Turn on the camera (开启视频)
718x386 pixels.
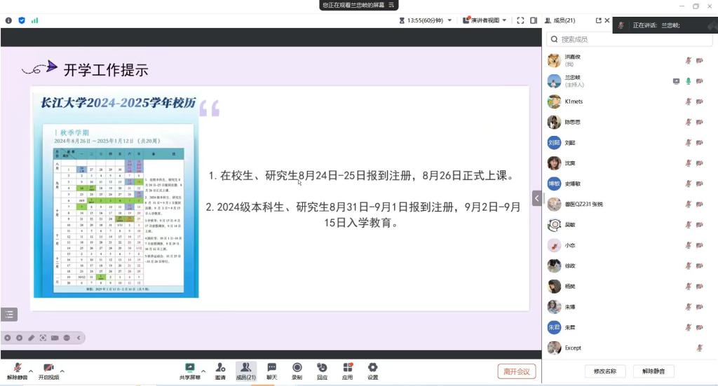coord(48,370)
